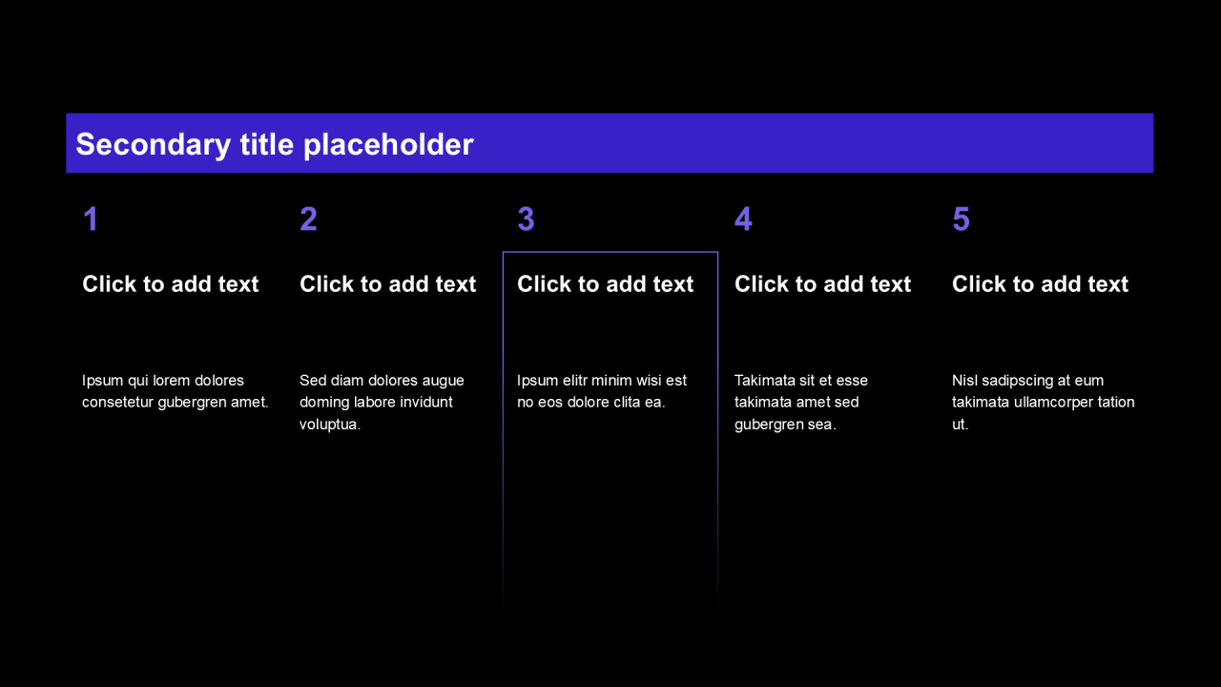Image resolution: width=1221 pixels, height=687 pixels.
Task: Select "Click to add text" placeholder under number 2
Action: pyautogui.click(x=388, y=284)
